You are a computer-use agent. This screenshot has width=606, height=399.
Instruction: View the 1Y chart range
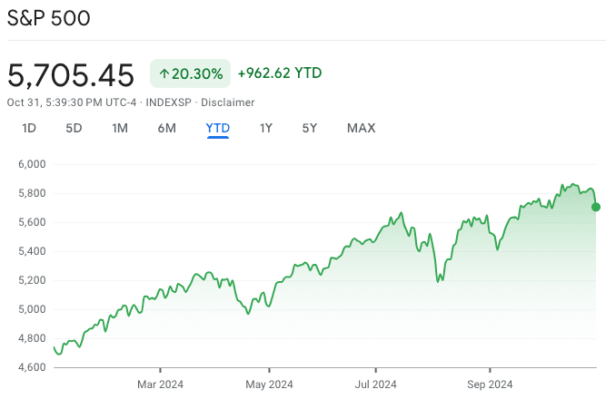(x=266, y=128)
